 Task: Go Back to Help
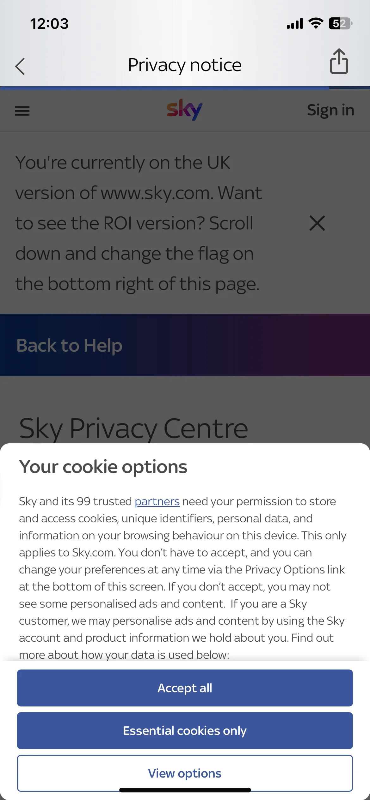pos(69,345)
